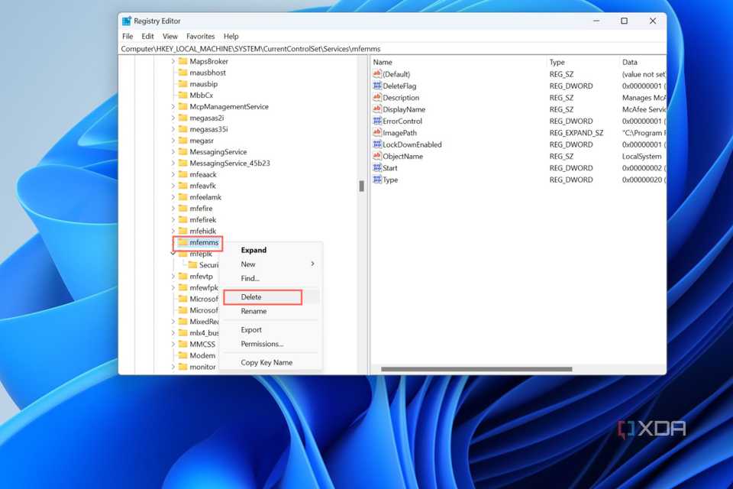733x489 pixels.
Task: Click the Description string value icon
Action: coord(377,97)
